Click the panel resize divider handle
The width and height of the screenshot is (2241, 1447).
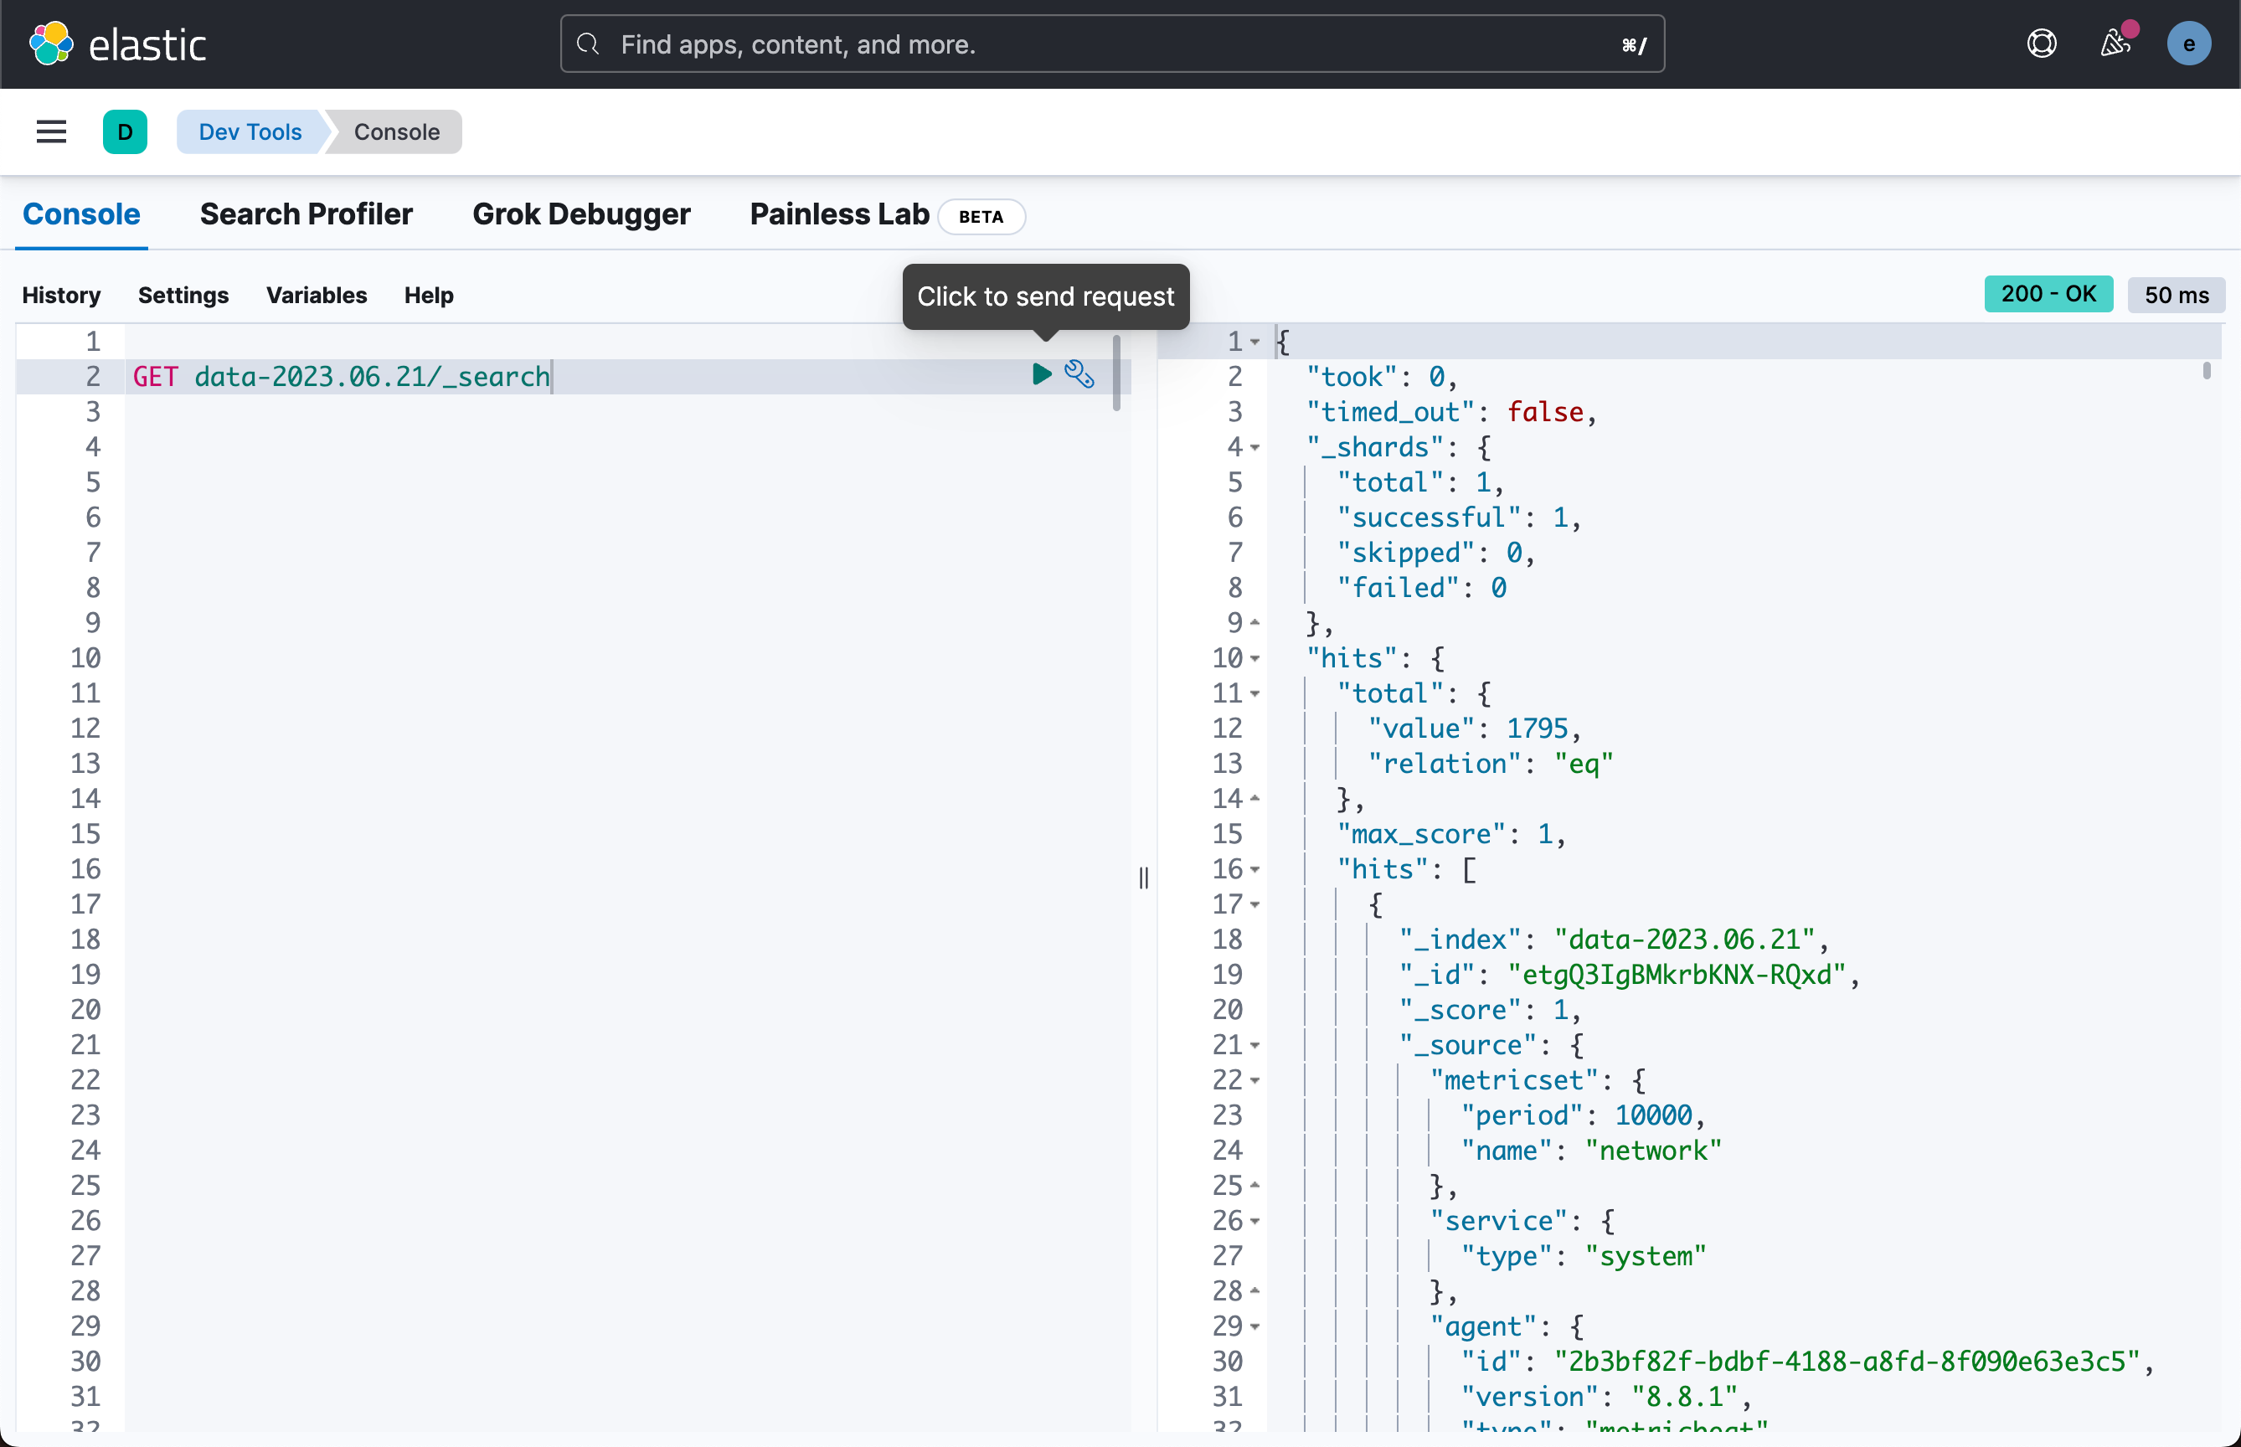pos(1143,878)
